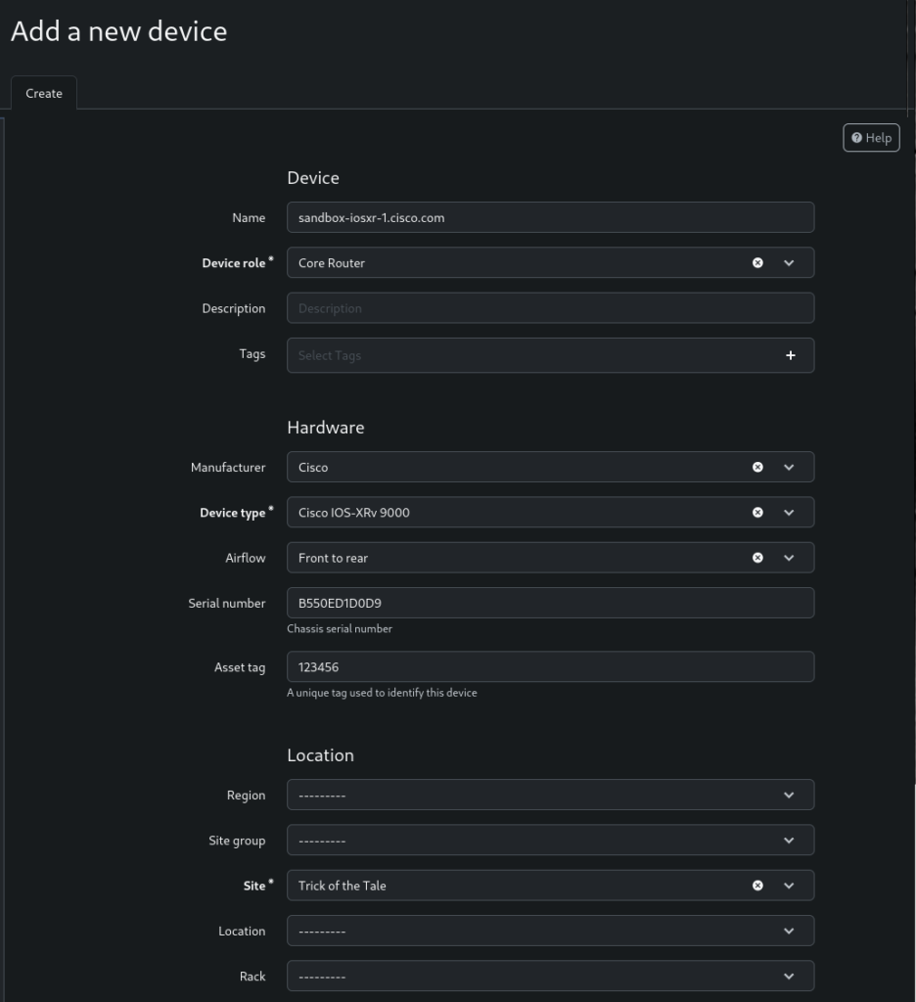Select the Asset tag input
This screenshot has height=1002, width=916.
tap(550, 667)
